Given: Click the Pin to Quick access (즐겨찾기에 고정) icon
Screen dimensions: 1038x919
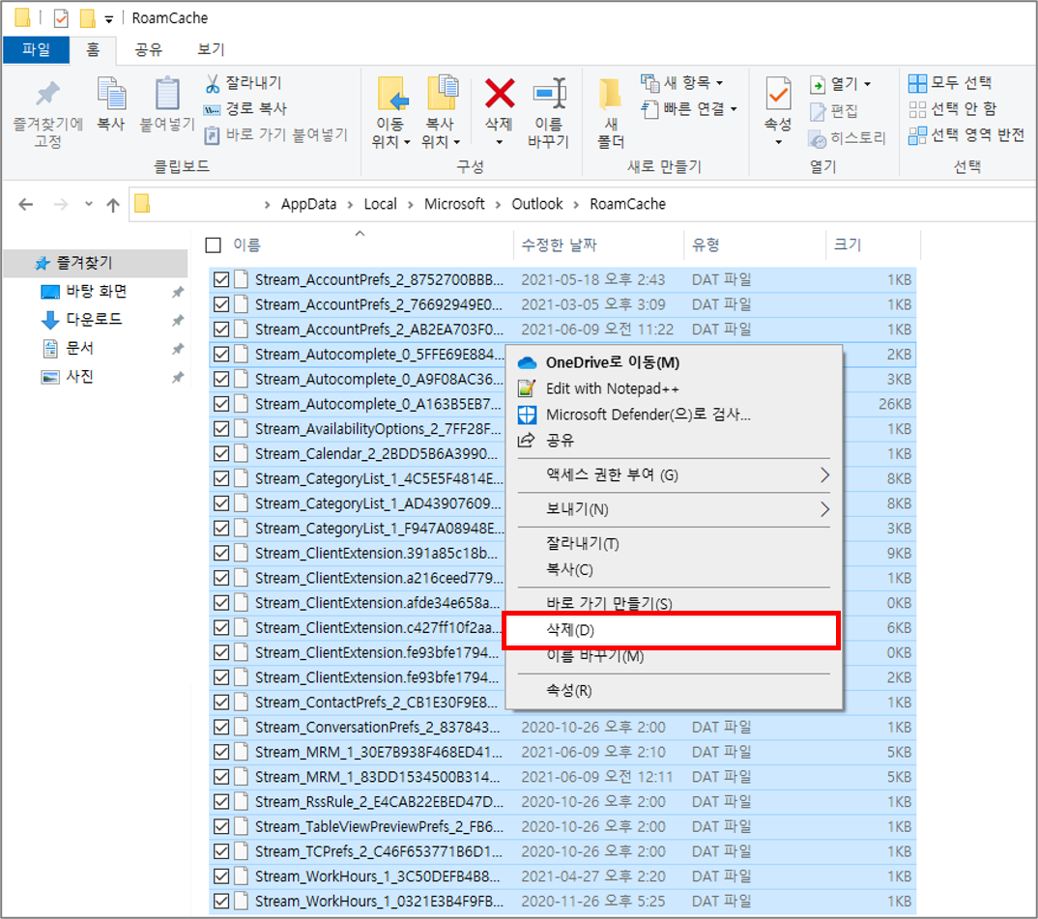Looking at the screenshot, I should (47, 94).
